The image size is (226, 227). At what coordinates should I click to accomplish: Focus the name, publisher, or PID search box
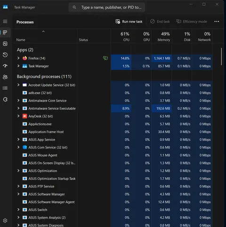[x=107, y=7]
